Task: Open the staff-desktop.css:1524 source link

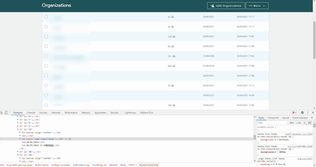Action: (x=298, y=134)
